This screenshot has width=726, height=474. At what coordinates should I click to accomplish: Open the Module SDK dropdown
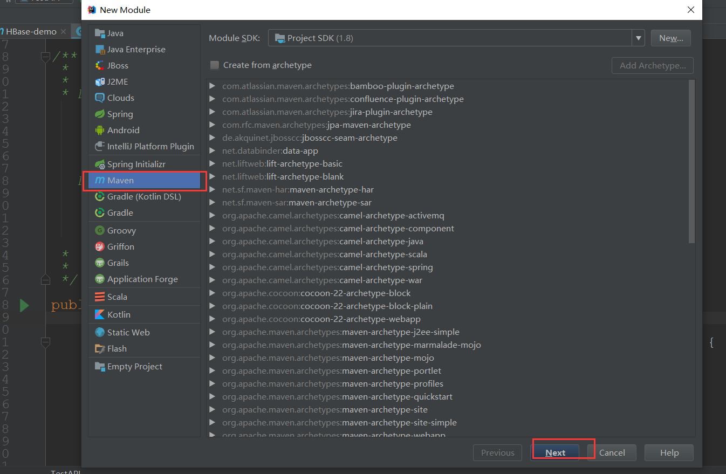tap(638, 38)
